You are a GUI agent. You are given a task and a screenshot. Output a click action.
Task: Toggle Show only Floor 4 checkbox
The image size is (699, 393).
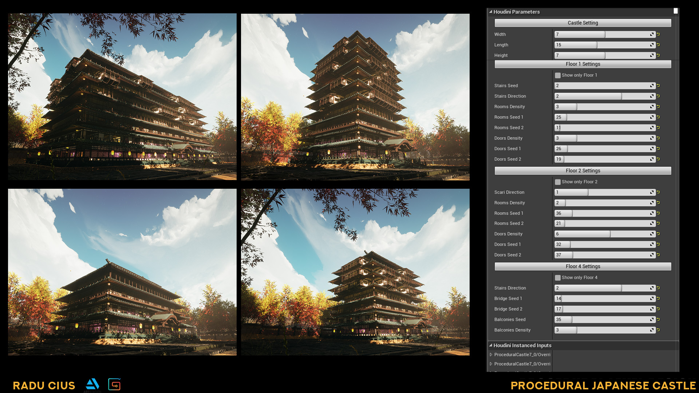[558, 277]
